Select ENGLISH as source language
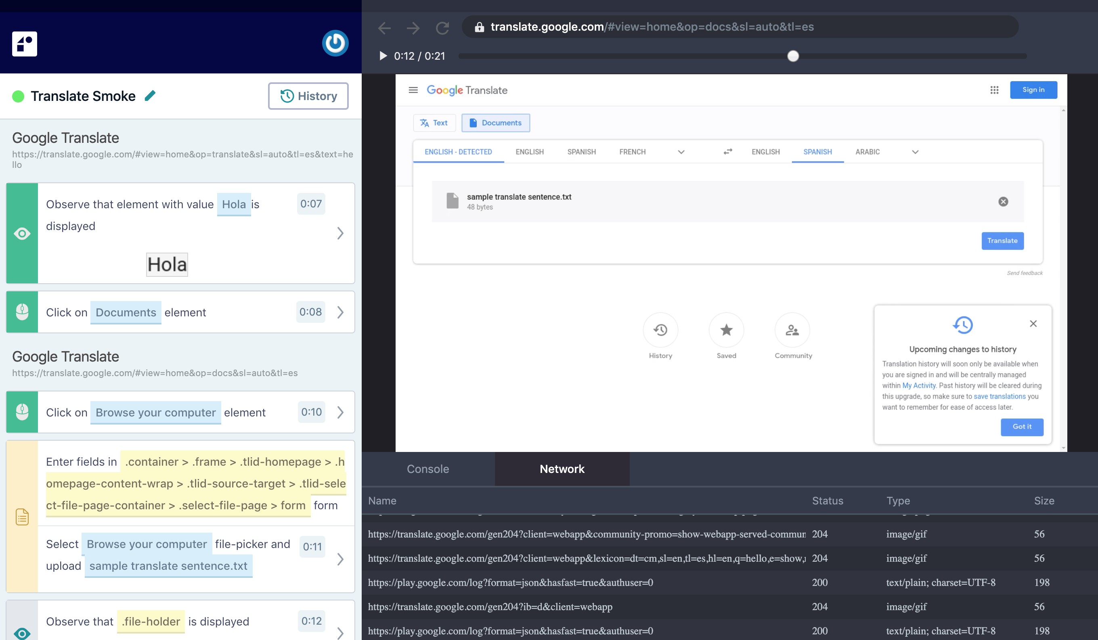Image resolution: width=1098 pixels, height=640 pixels. [530, 152]
